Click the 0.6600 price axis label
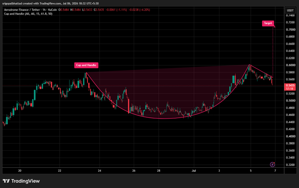 [291, 44]
